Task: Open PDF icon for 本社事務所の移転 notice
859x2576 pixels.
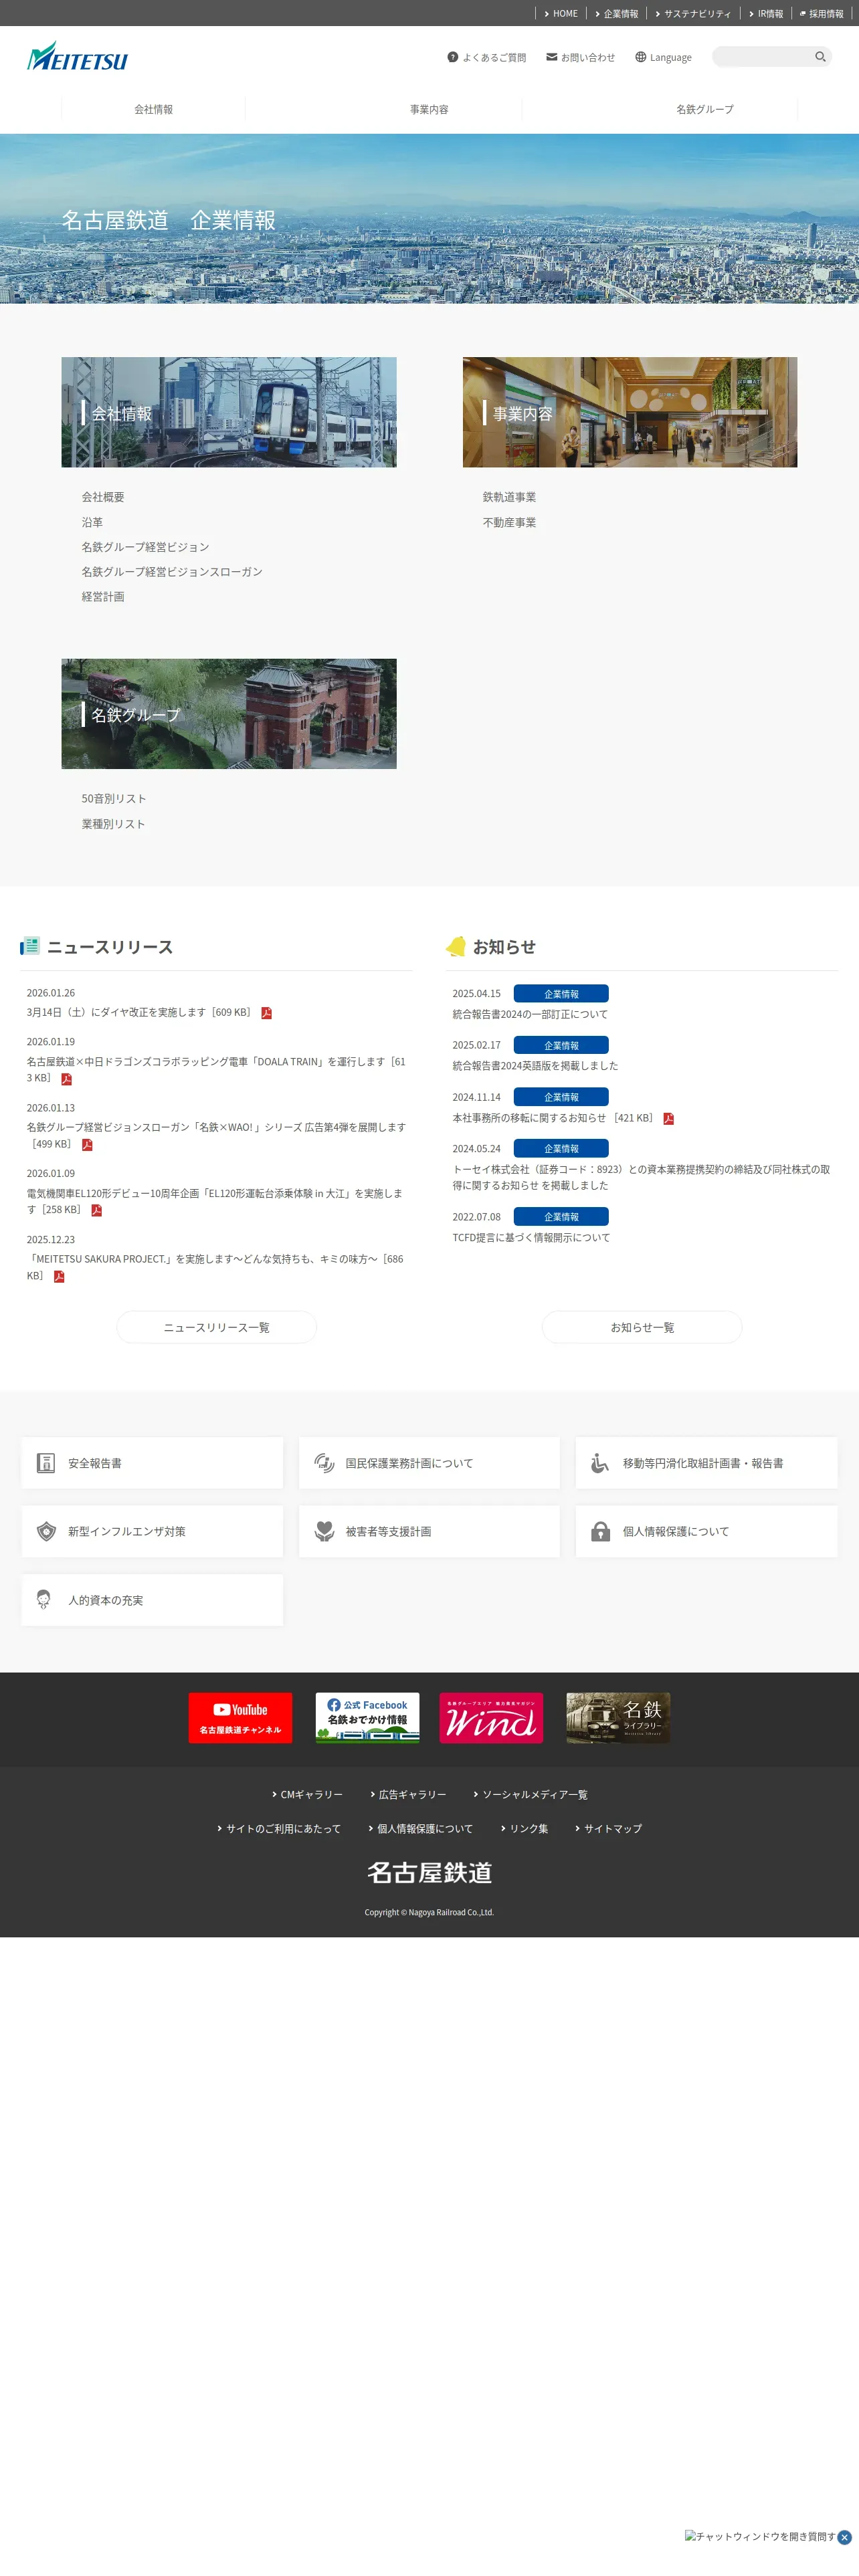Action: (x=668, y=1119)
